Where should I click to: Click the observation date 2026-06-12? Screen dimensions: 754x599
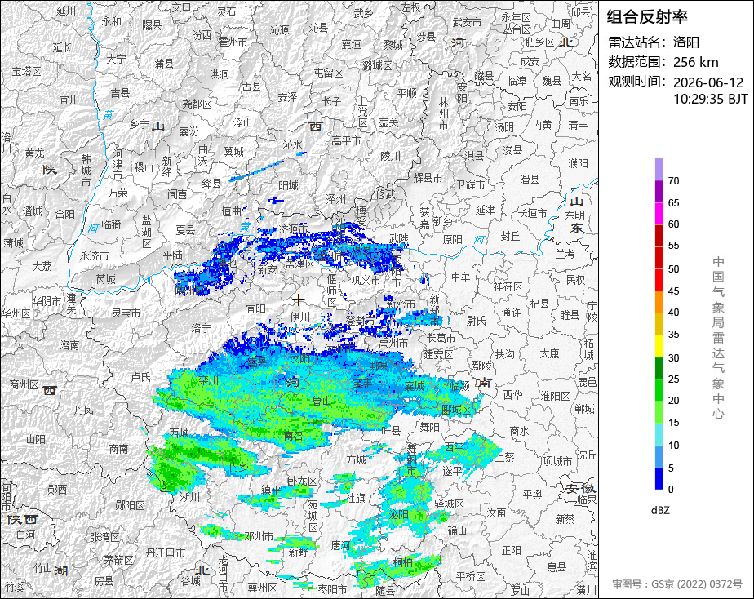pos(708,82)
